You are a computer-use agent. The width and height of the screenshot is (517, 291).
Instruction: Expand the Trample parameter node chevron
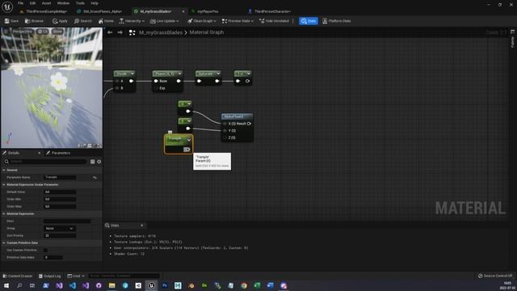click(x=189, y=140)
